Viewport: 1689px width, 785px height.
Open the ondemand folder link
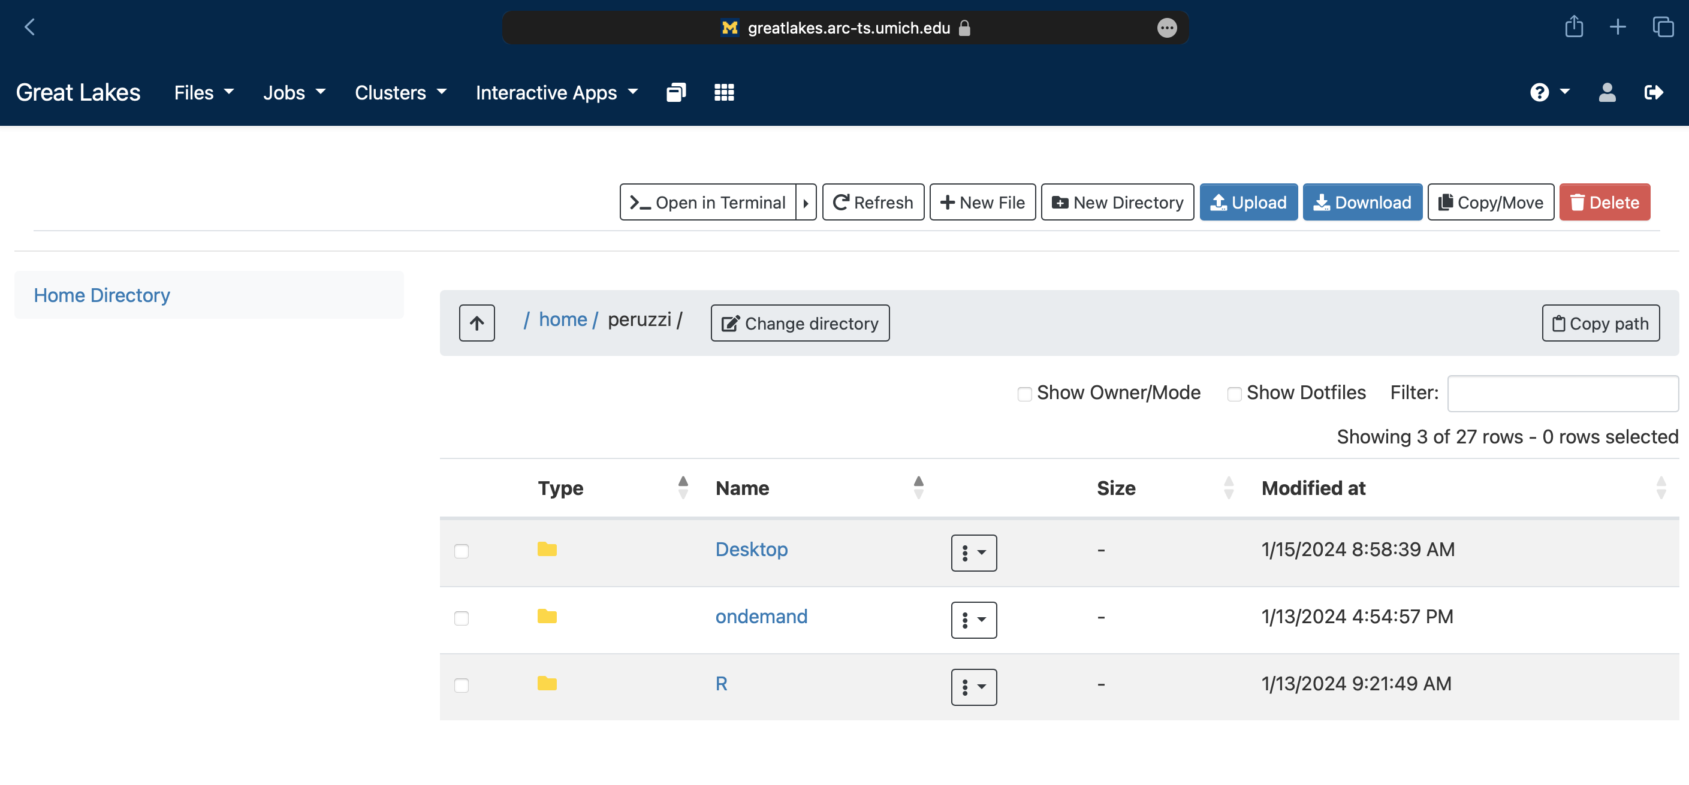click(x=761, y=617)
